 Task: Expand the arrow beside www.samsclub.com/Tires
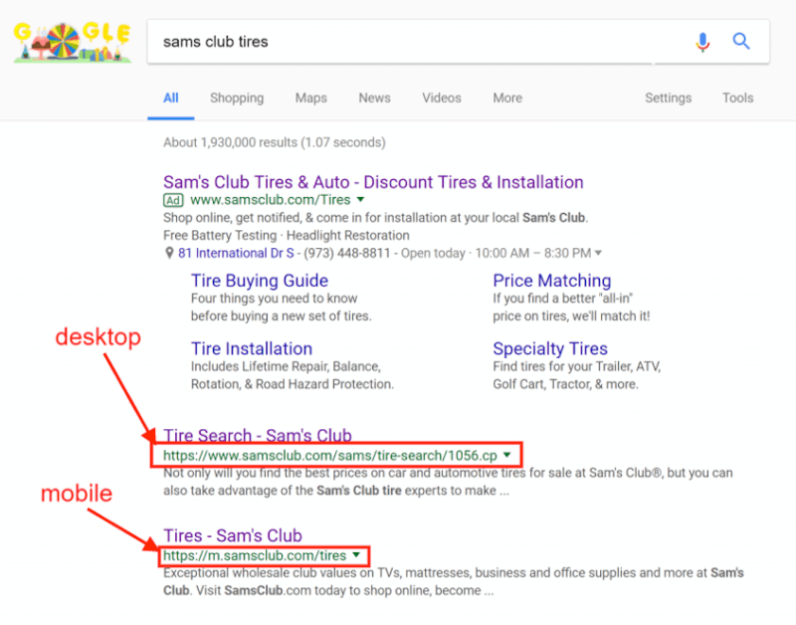360,200
